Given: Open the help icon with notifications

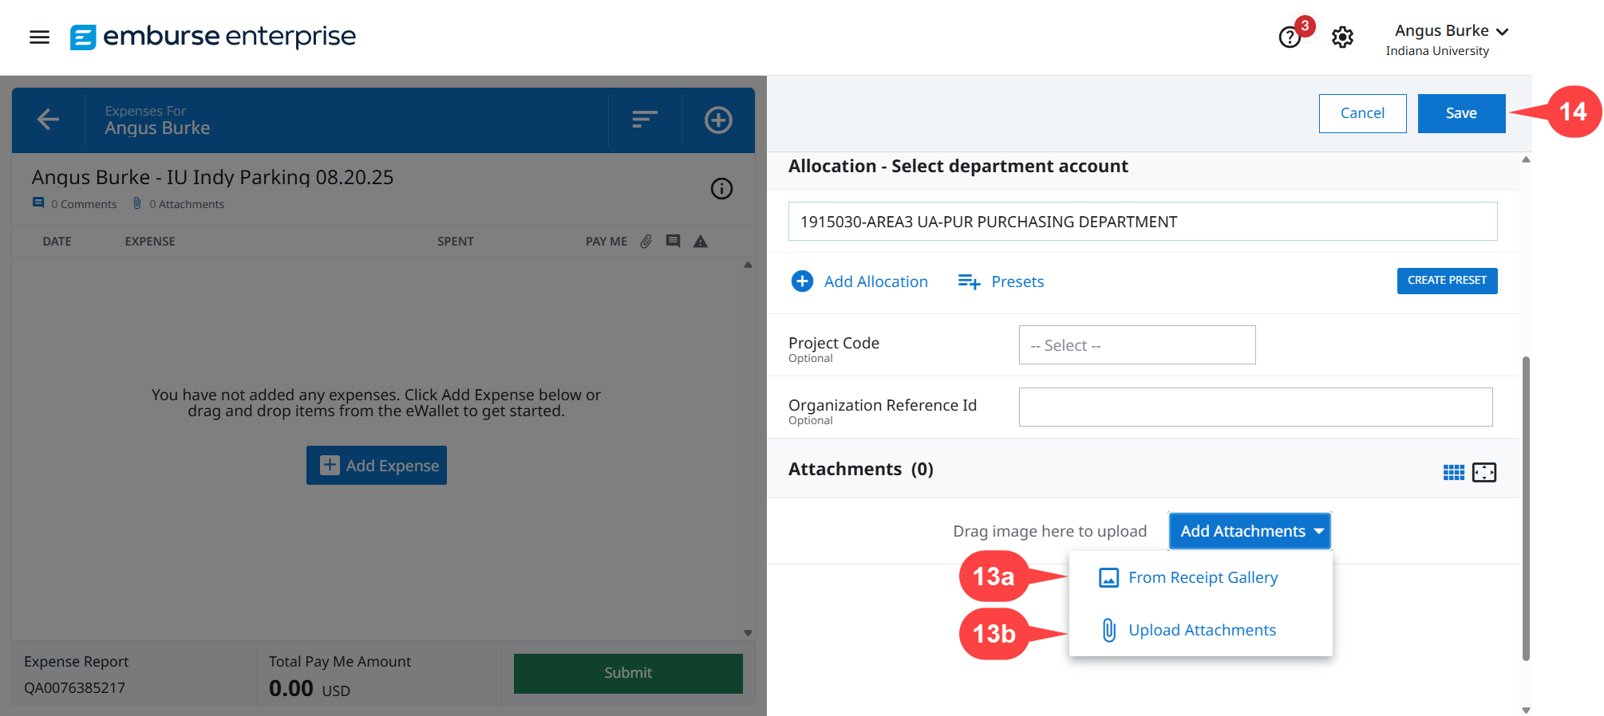Looking at the screenshot, I should coord(1289,37).
